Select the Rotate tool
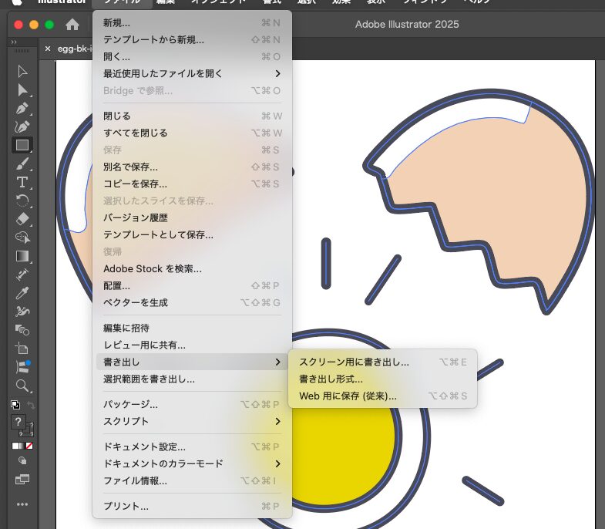 [22, 200]
